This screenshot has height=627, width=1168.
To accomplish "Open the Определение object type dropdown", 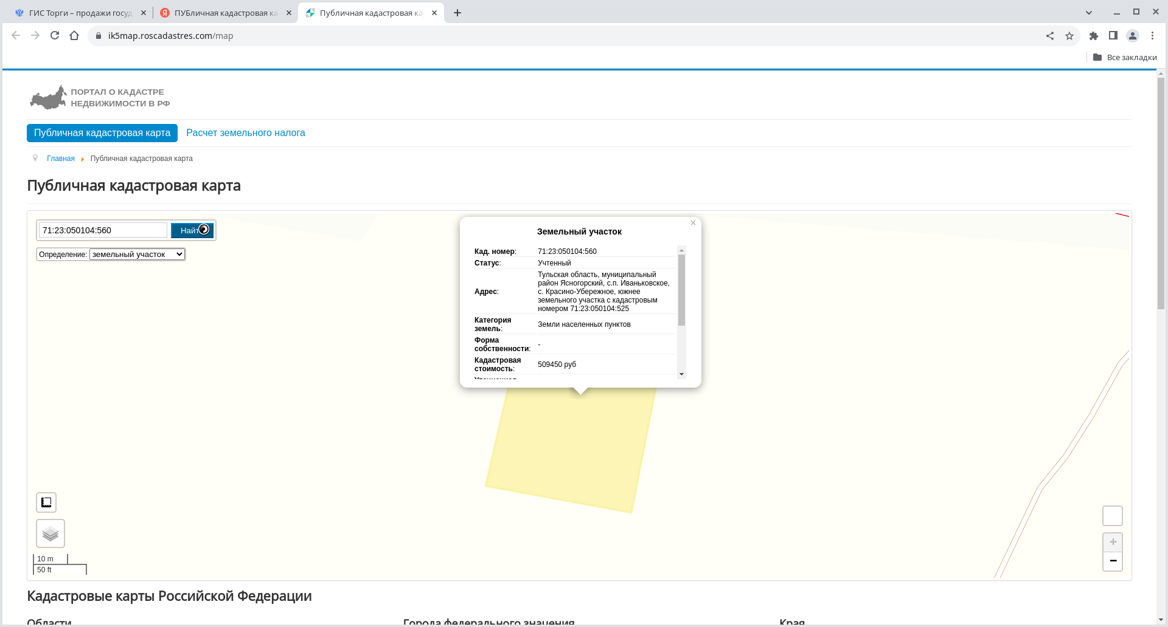I will click(137, 255).
